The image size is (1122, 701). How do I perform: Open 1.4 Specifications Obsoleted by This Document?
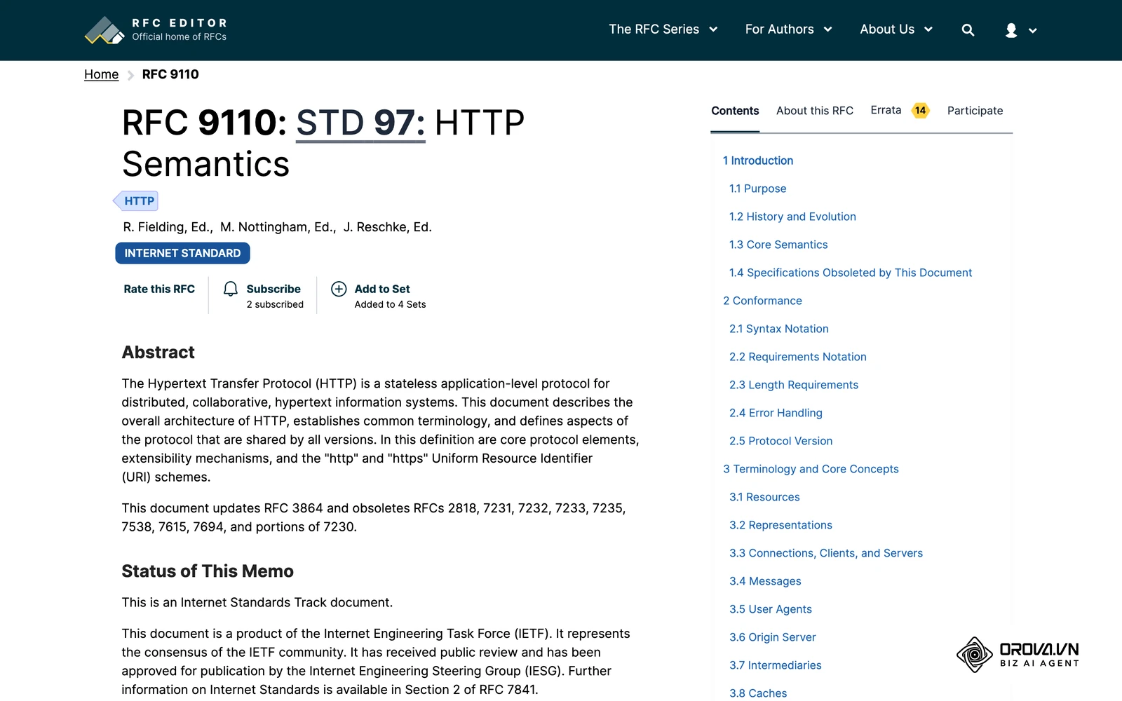click(x=851, y=273)
